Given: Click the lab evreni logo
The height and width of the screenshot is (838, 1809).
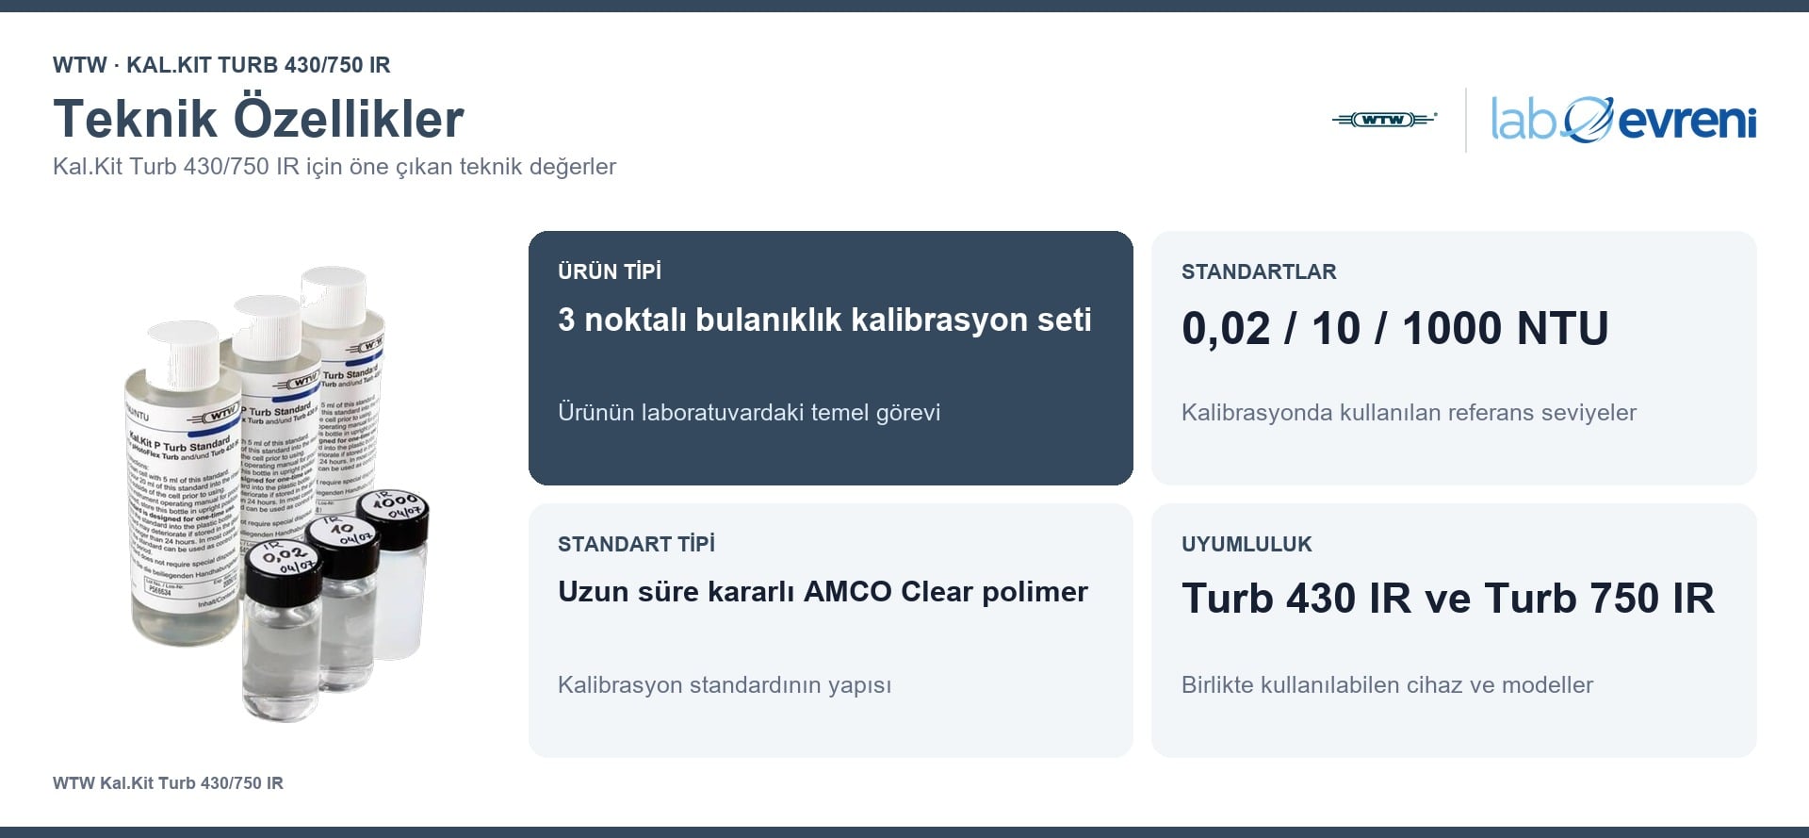Looking at the screenshot, I should (1623, 120).
